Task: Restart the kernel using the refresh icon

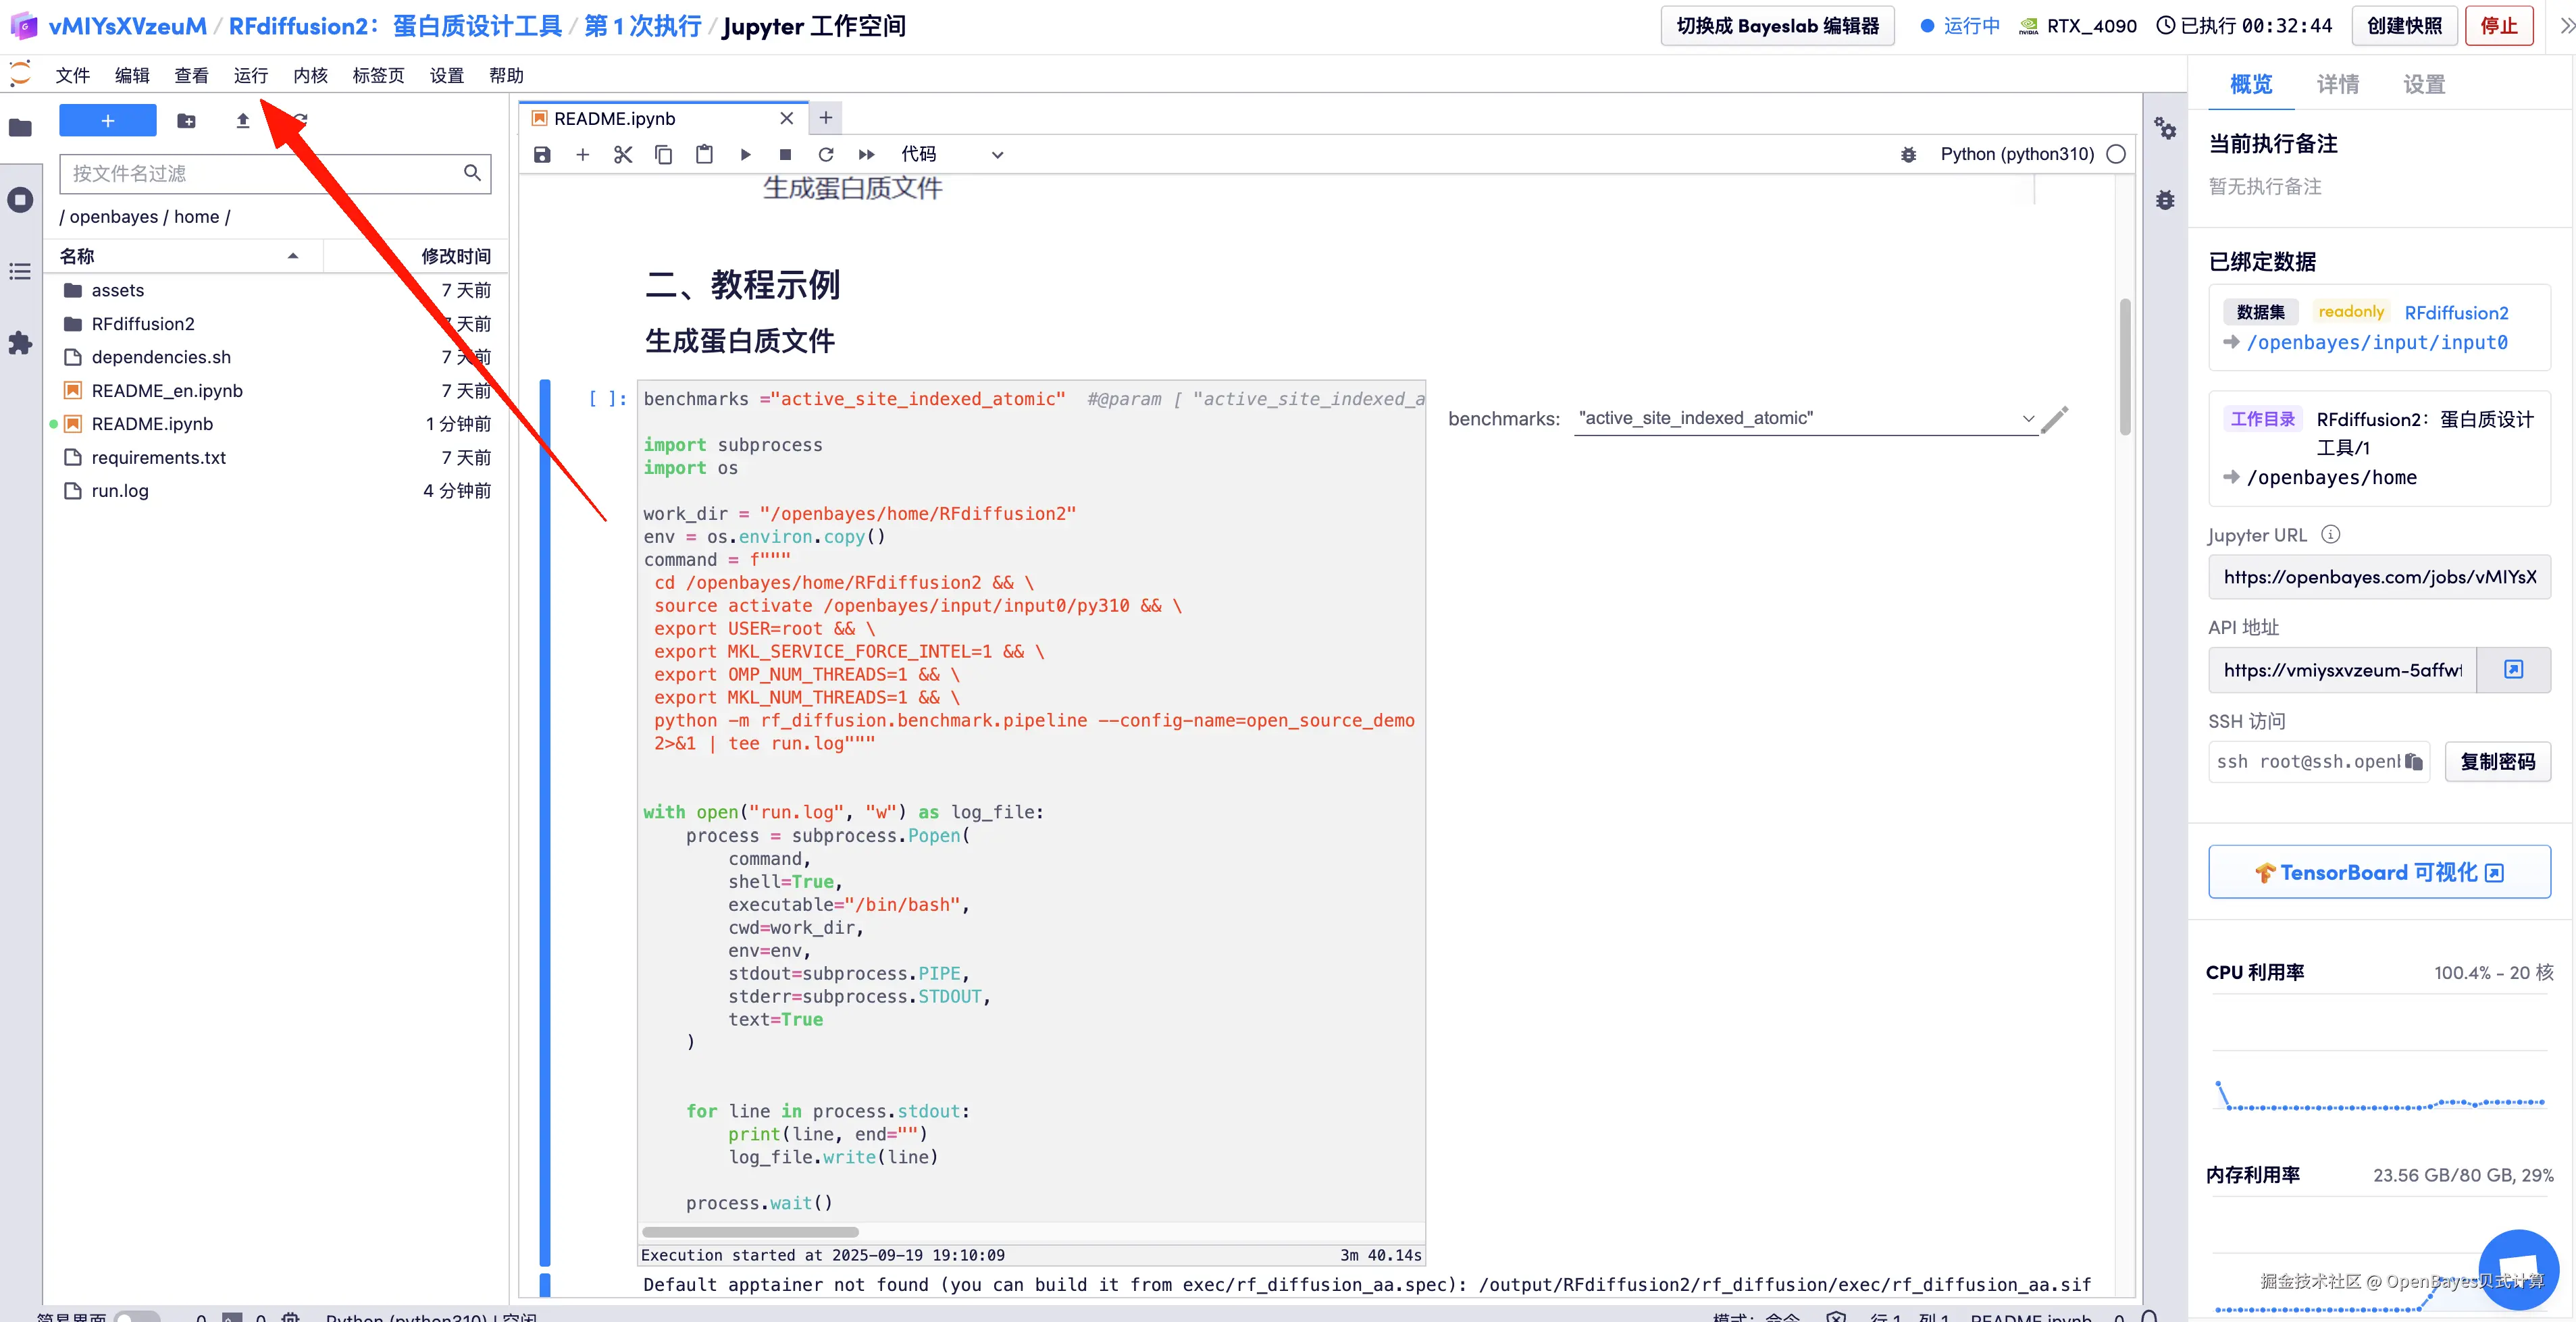Action: click(x=826, y=154)
